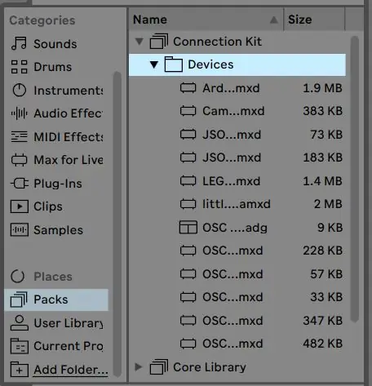
Task: Select the MIDI Effects icon
Action: (19, 137)
